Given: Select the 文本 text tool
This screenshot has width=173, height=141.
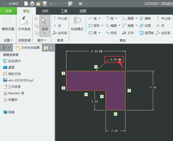Looking at the screenshot, I should click(128, 33).
